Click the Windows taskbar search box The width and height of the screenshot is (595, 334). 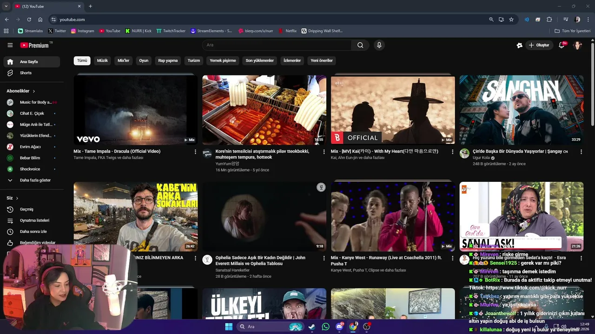pos(270,327)
